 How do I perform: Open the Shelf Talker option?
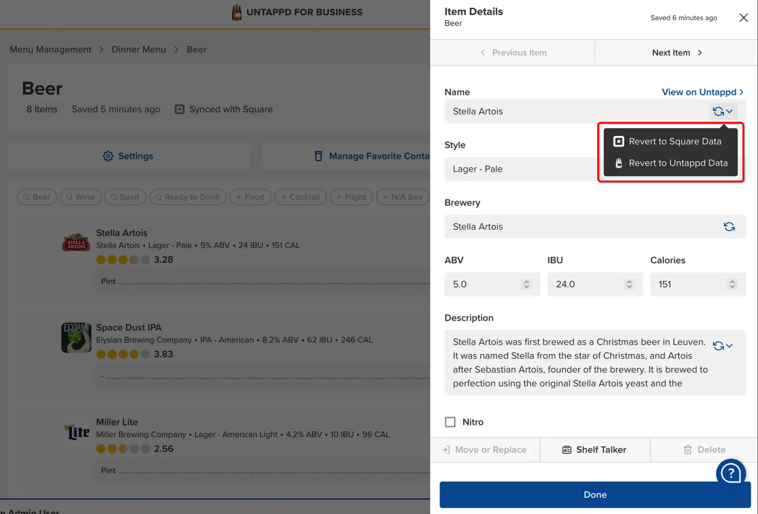tap(595, 450)
